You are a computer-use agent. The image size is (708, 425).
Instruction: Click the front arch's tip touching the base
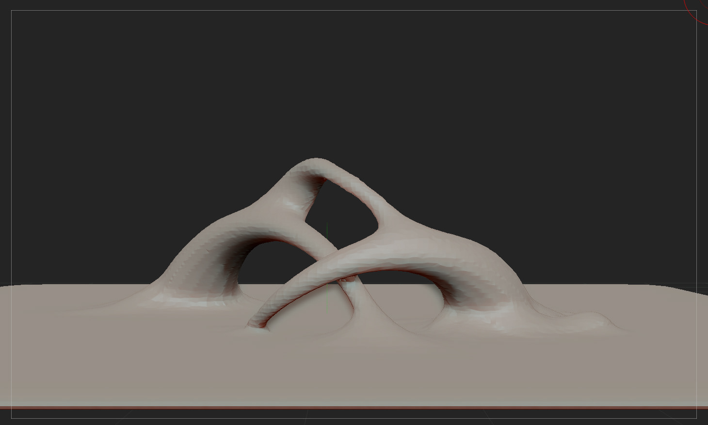click(x=255, y=324)
